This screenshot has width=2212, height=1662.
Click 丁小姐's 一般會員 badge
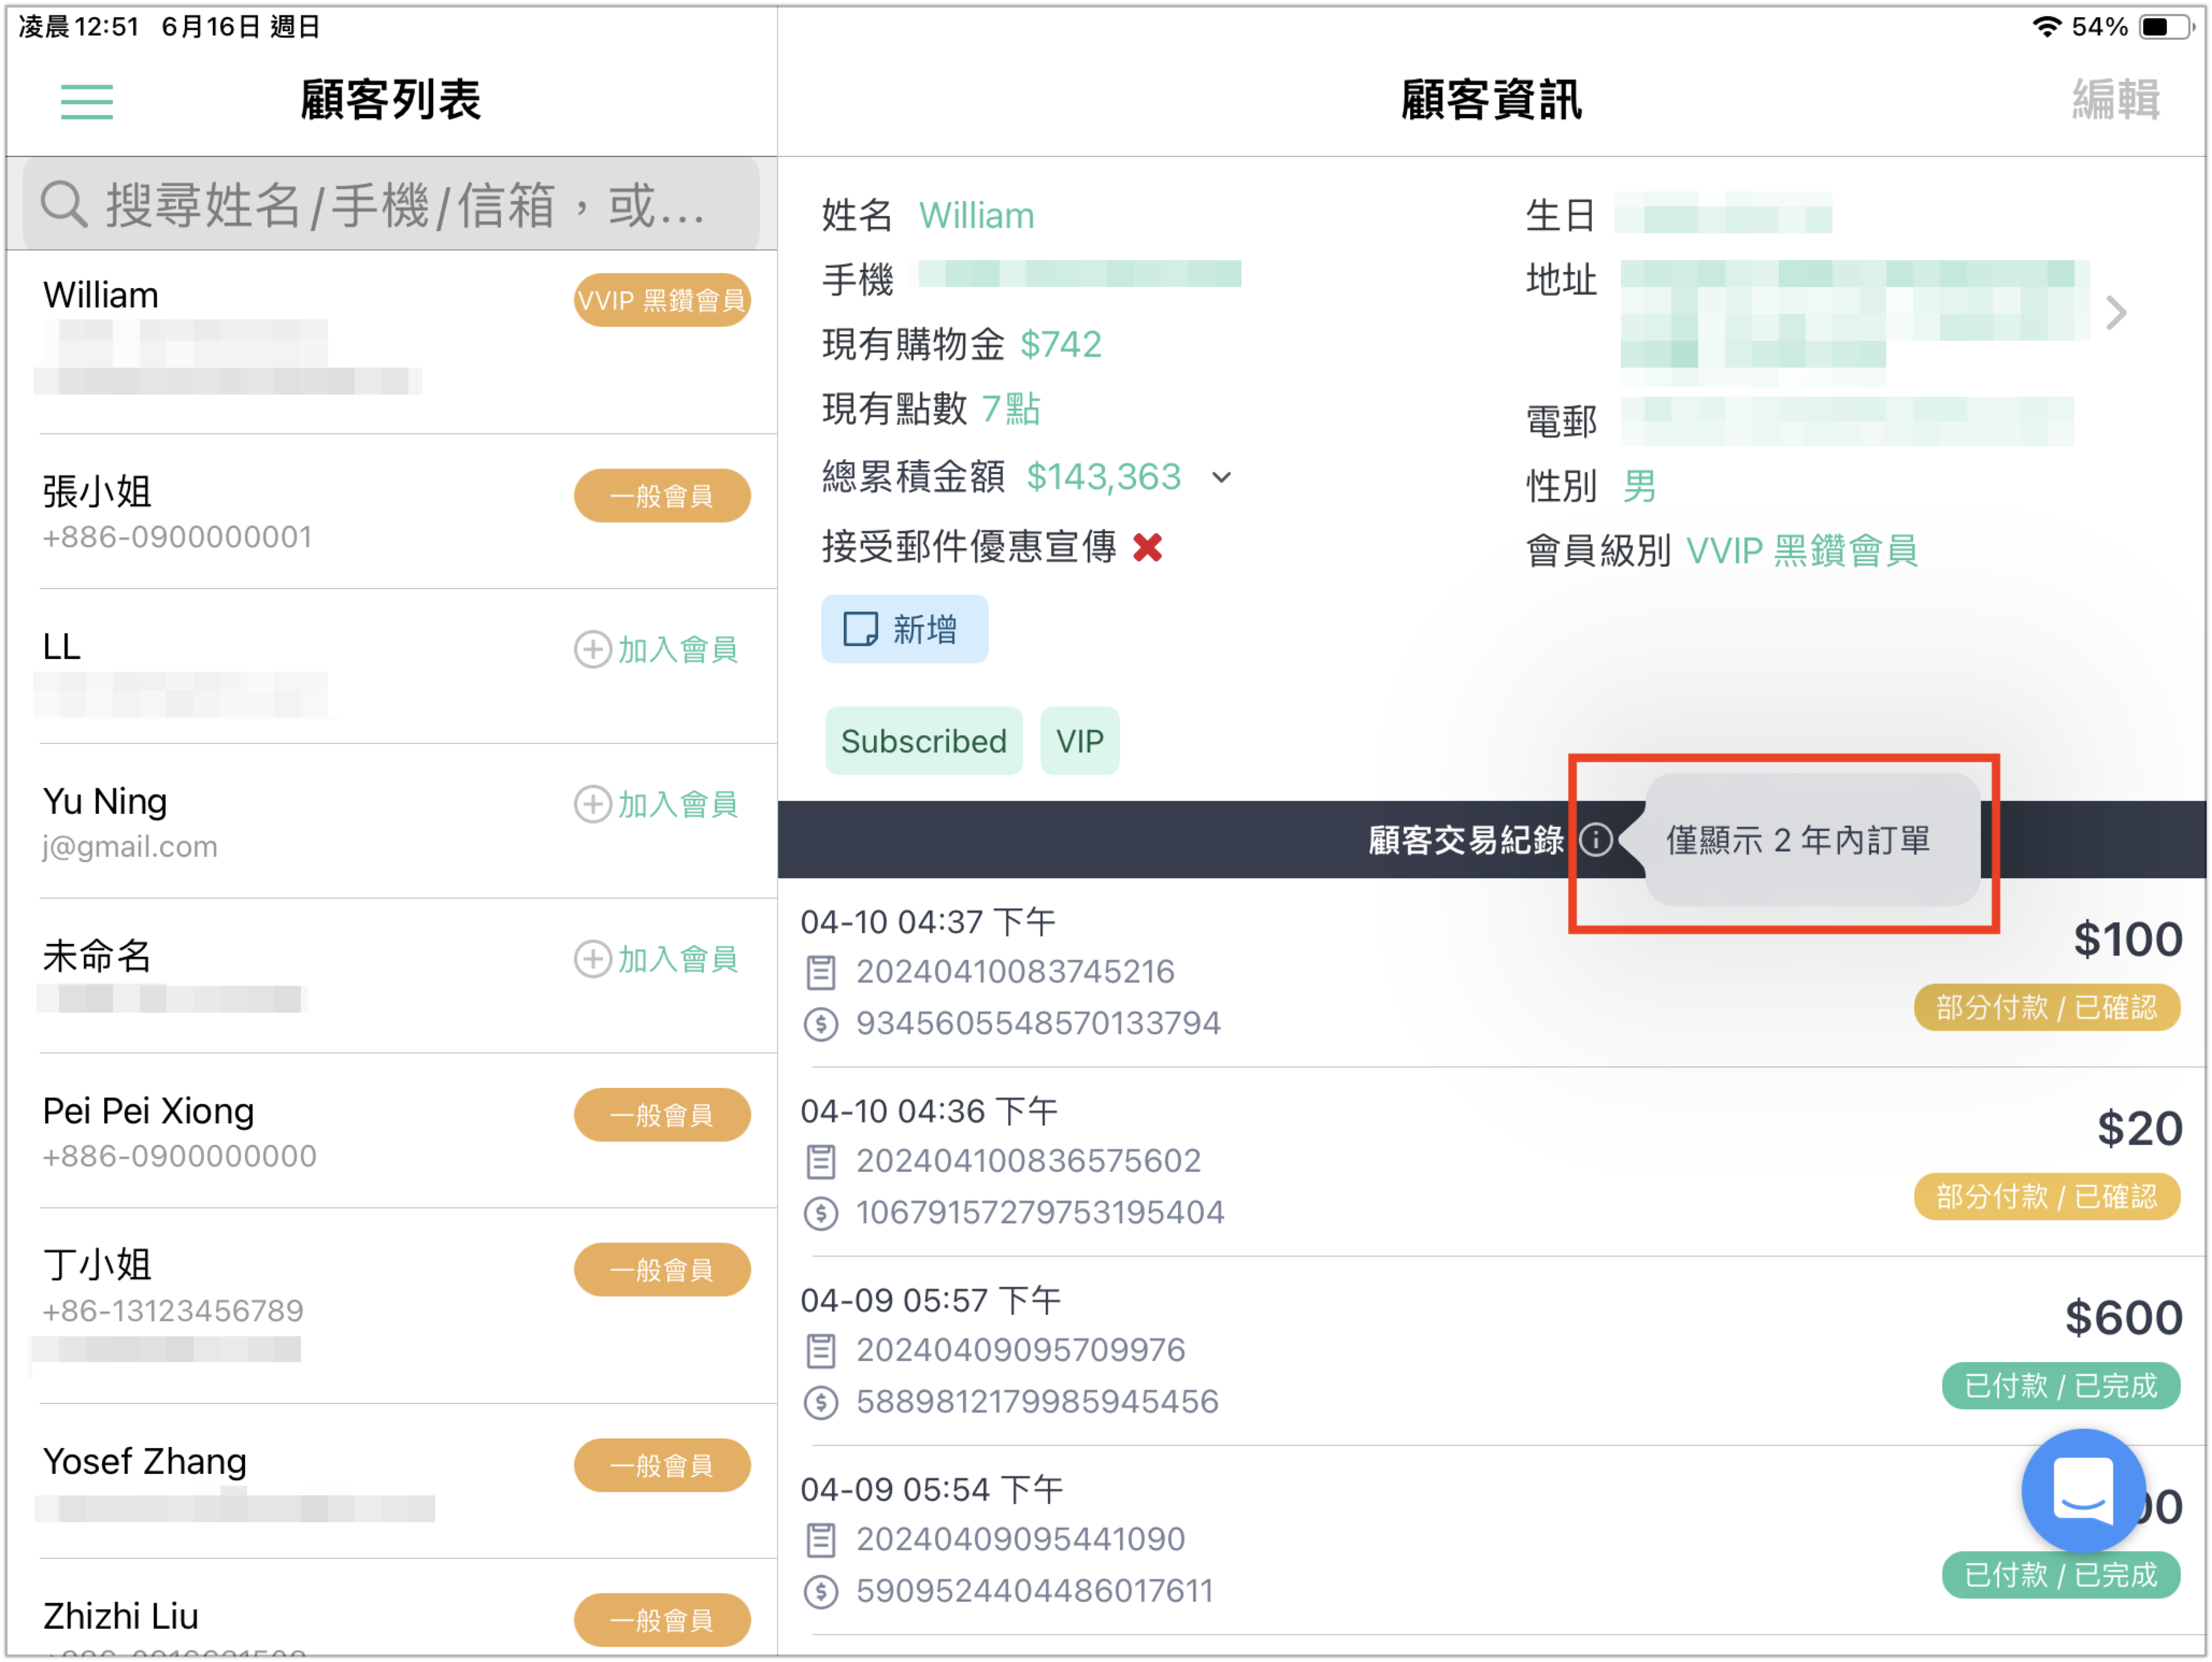pos(662,1270)
